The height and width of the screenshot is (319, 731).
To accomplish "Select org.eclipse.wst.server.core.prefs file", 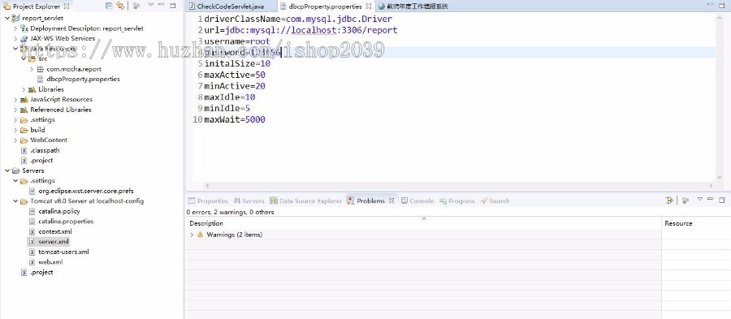I will tap(86, 191).
